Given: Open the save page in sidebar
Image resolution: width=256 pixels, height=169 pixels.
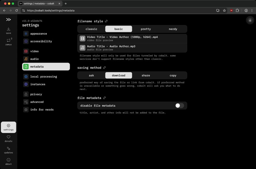Looking at the screenshot, I should point(8,31).
